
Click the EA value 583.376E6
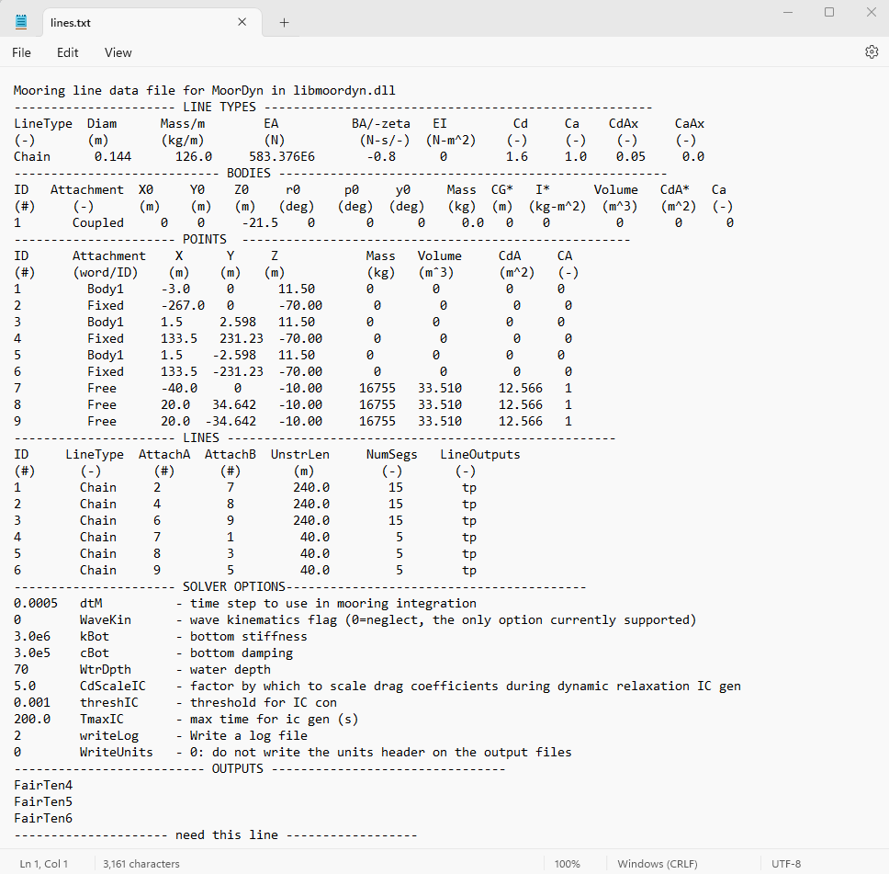[x=282, y=156]
